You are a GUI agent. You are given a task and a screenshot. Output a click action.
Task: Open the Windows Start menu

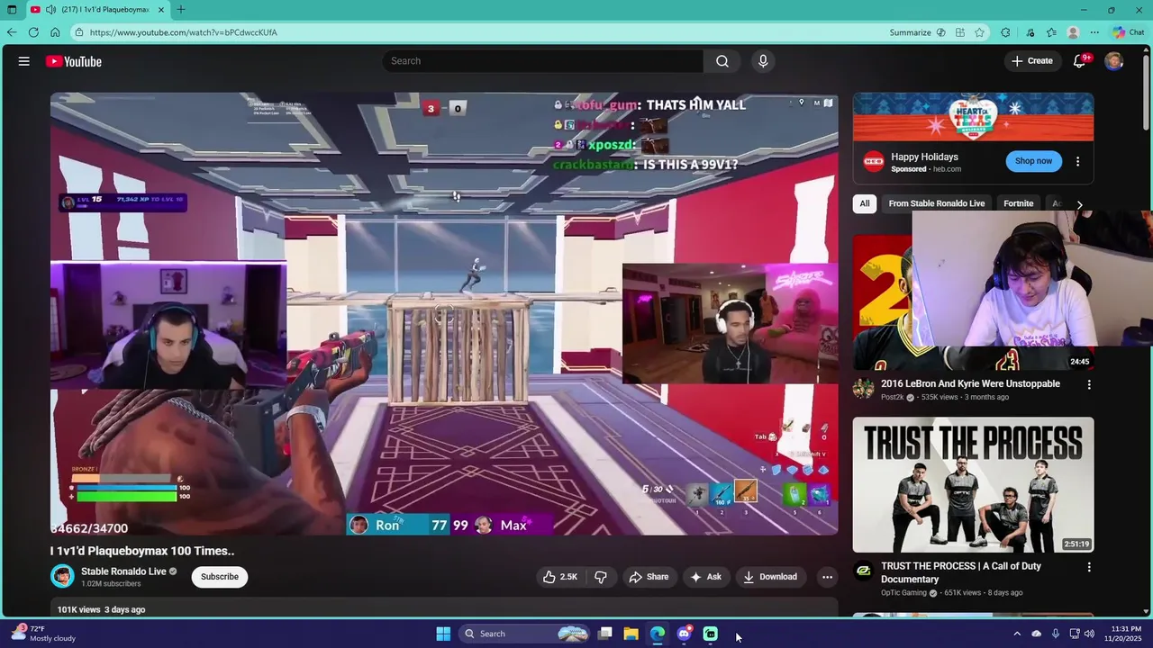click(443, 634)
